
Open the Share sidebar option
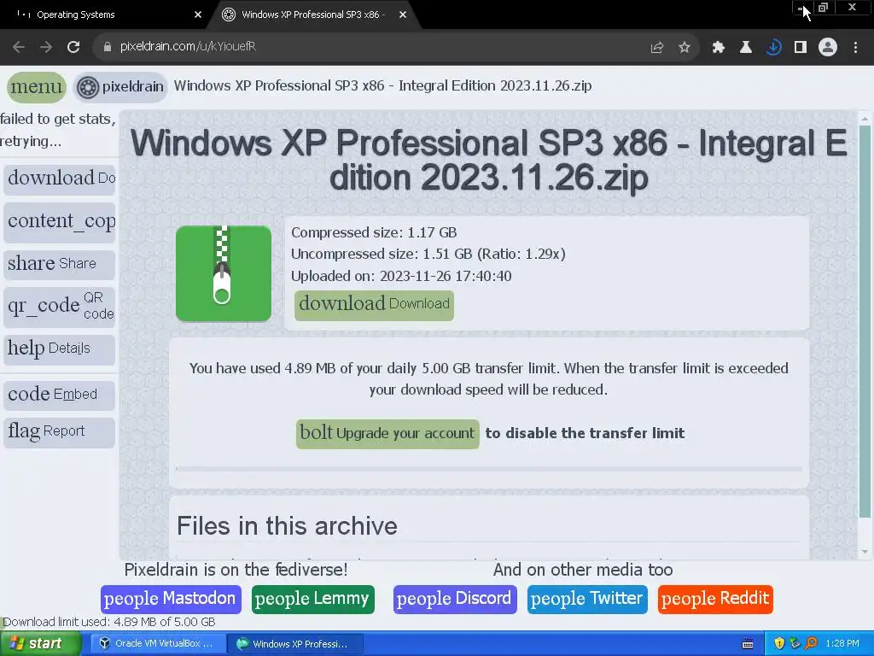click(59, 264)
